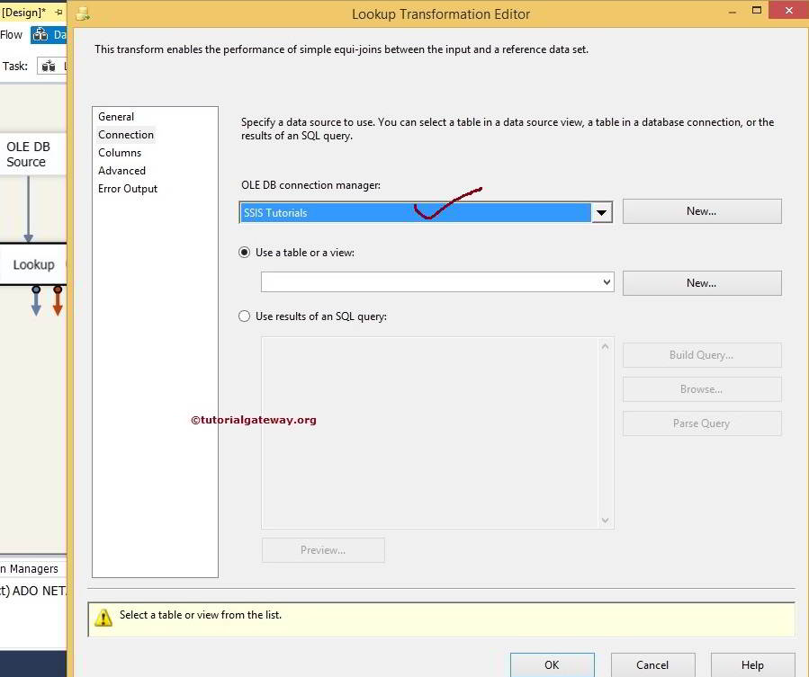Click the OLE DB Source component
Viewport: 809px width, 677px height.
[27, 154]
